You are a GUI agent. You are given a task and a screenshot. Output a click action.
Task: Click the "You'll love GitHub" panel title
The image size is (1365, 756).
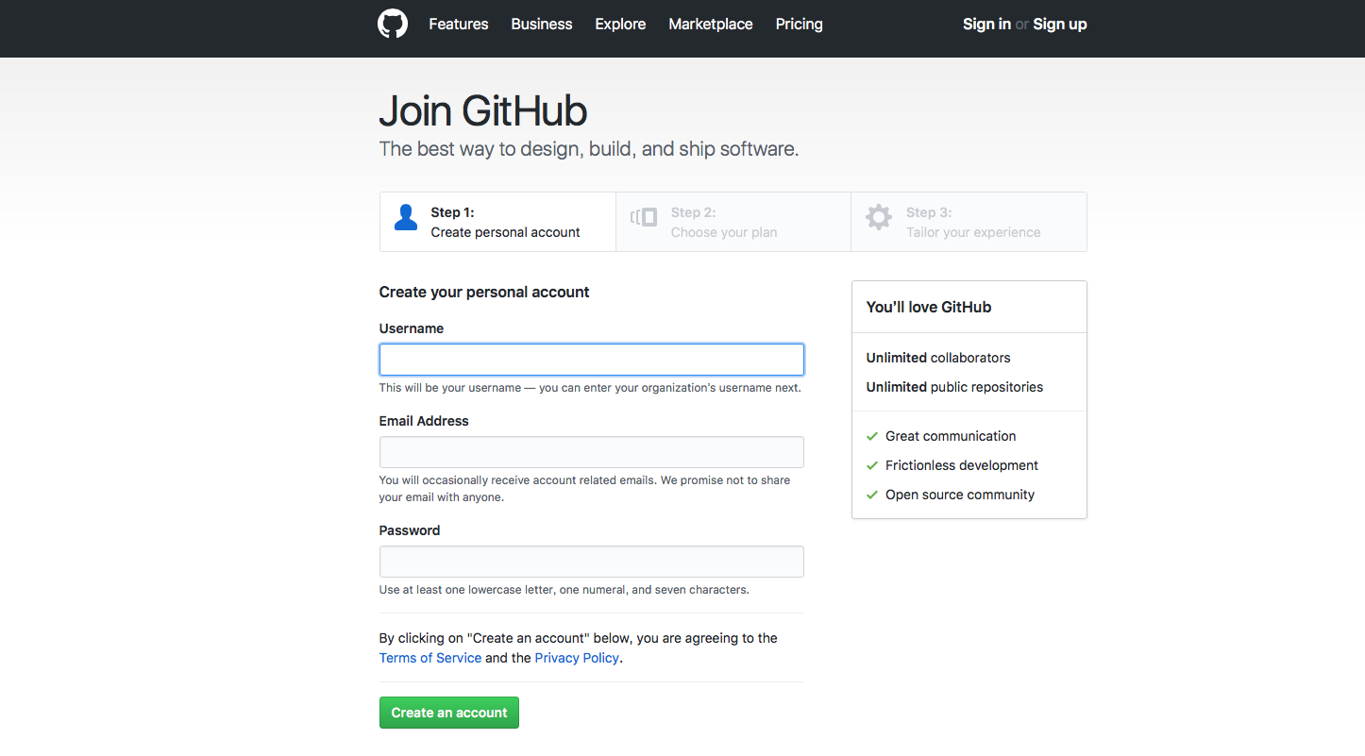pos(929,307)
